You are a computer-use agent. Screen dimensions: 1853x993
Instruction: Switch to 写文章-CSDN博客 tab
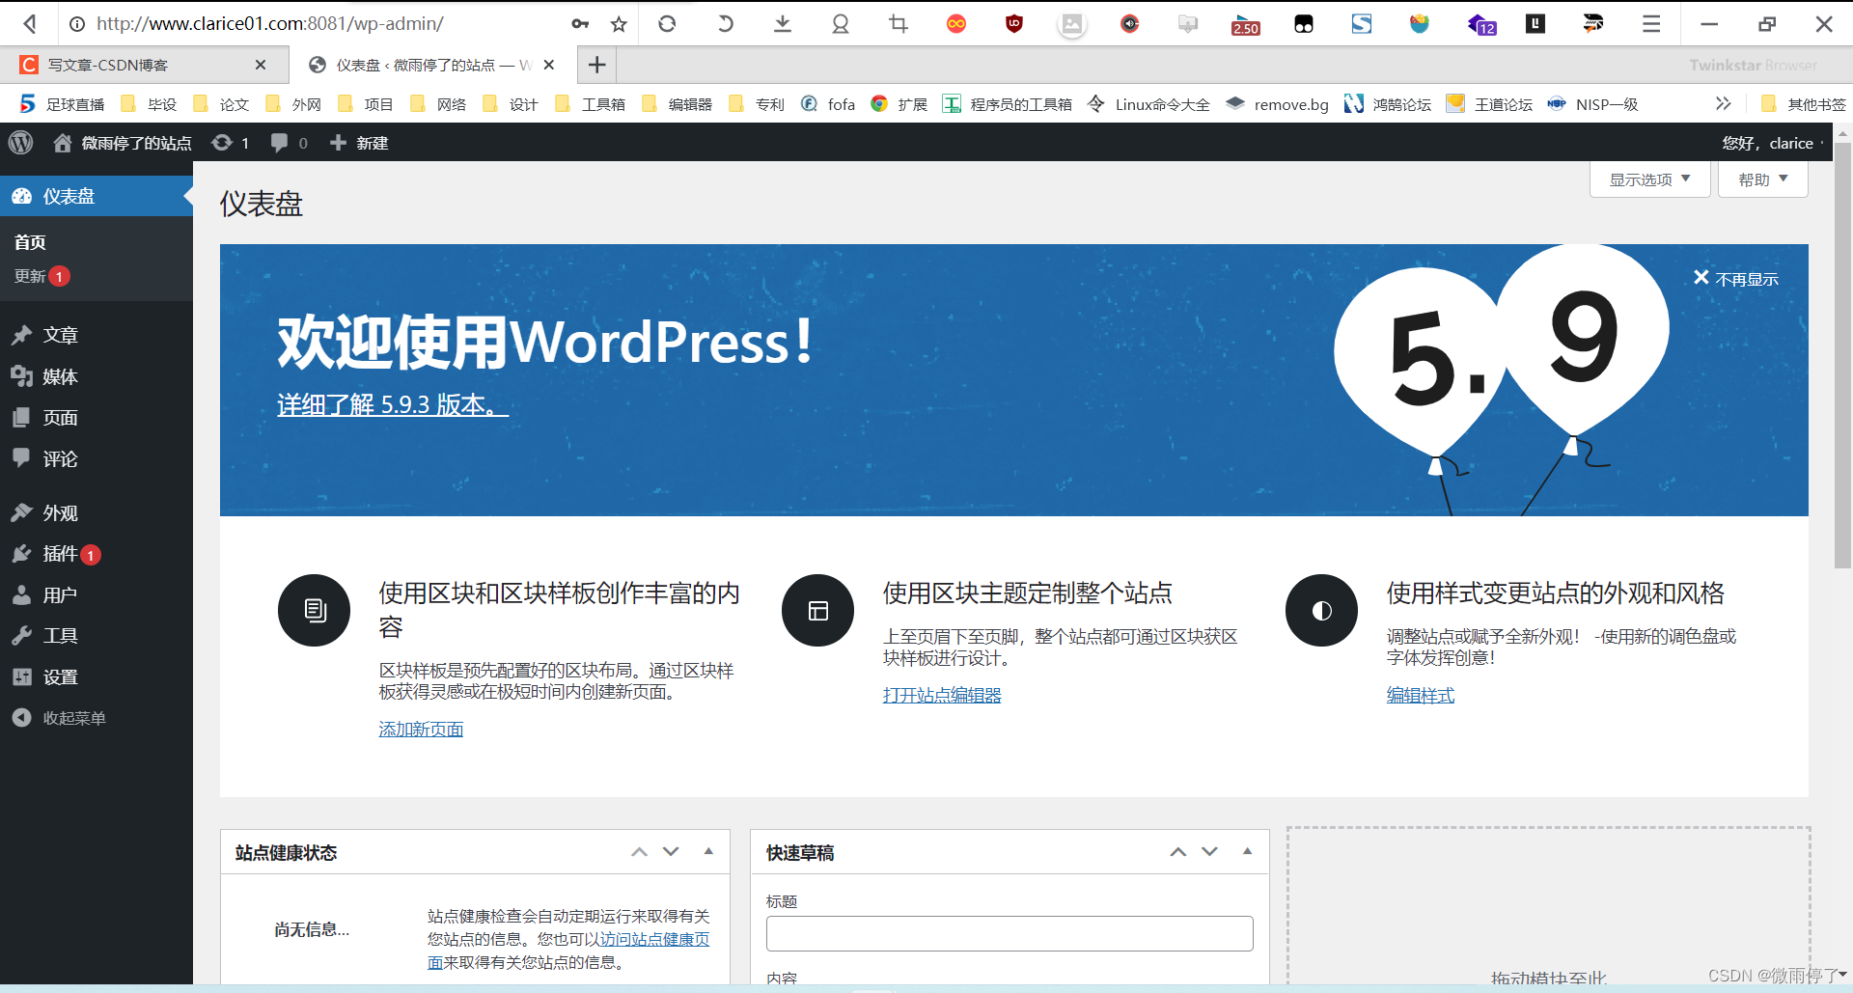click(144, 65)
